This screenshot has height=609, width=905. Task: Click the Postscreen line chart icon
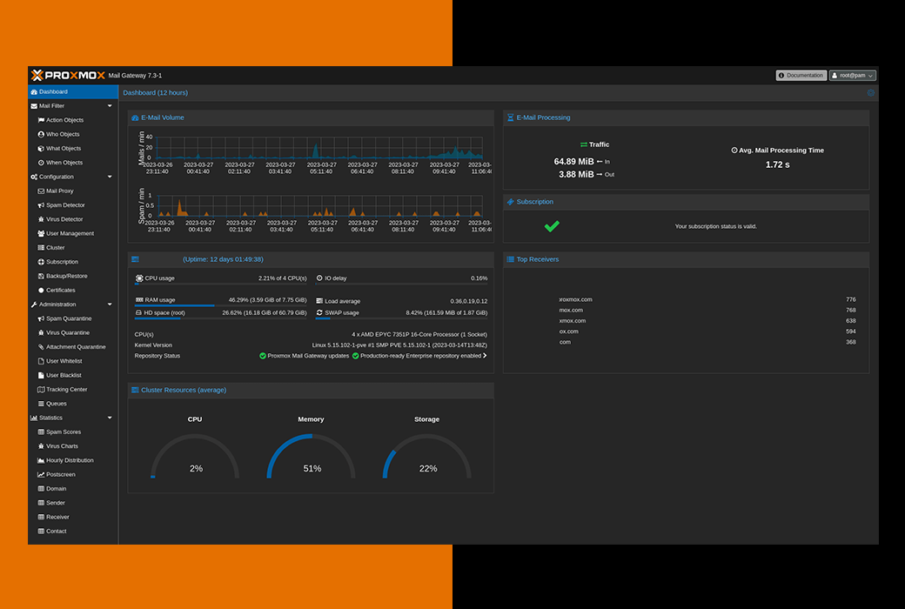[x=41, y=474]
